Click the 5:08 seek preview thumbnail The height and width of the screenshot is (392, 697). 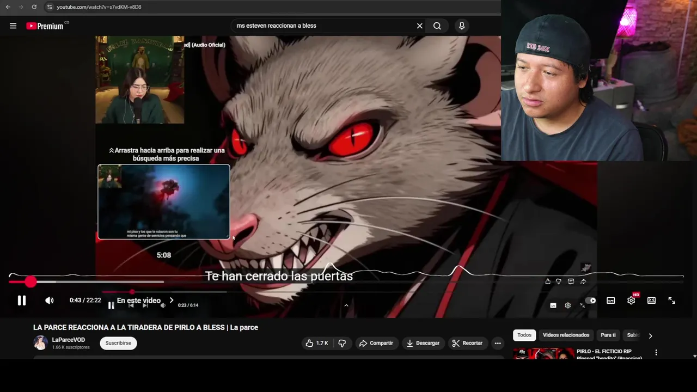tap(164, 201)
